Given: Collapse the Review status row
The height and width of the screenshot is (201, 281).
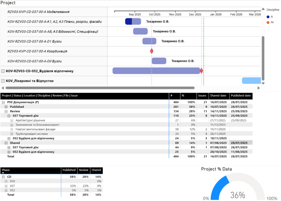Looking at the screenshot, I should click(x=6, y=111).
